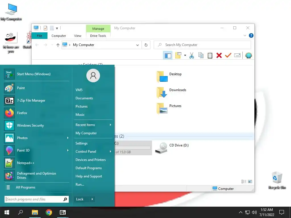Open the Pictures folder in My Computer
Screen dimensions: 291x218
pyautogui.click(x=169, y=108)
